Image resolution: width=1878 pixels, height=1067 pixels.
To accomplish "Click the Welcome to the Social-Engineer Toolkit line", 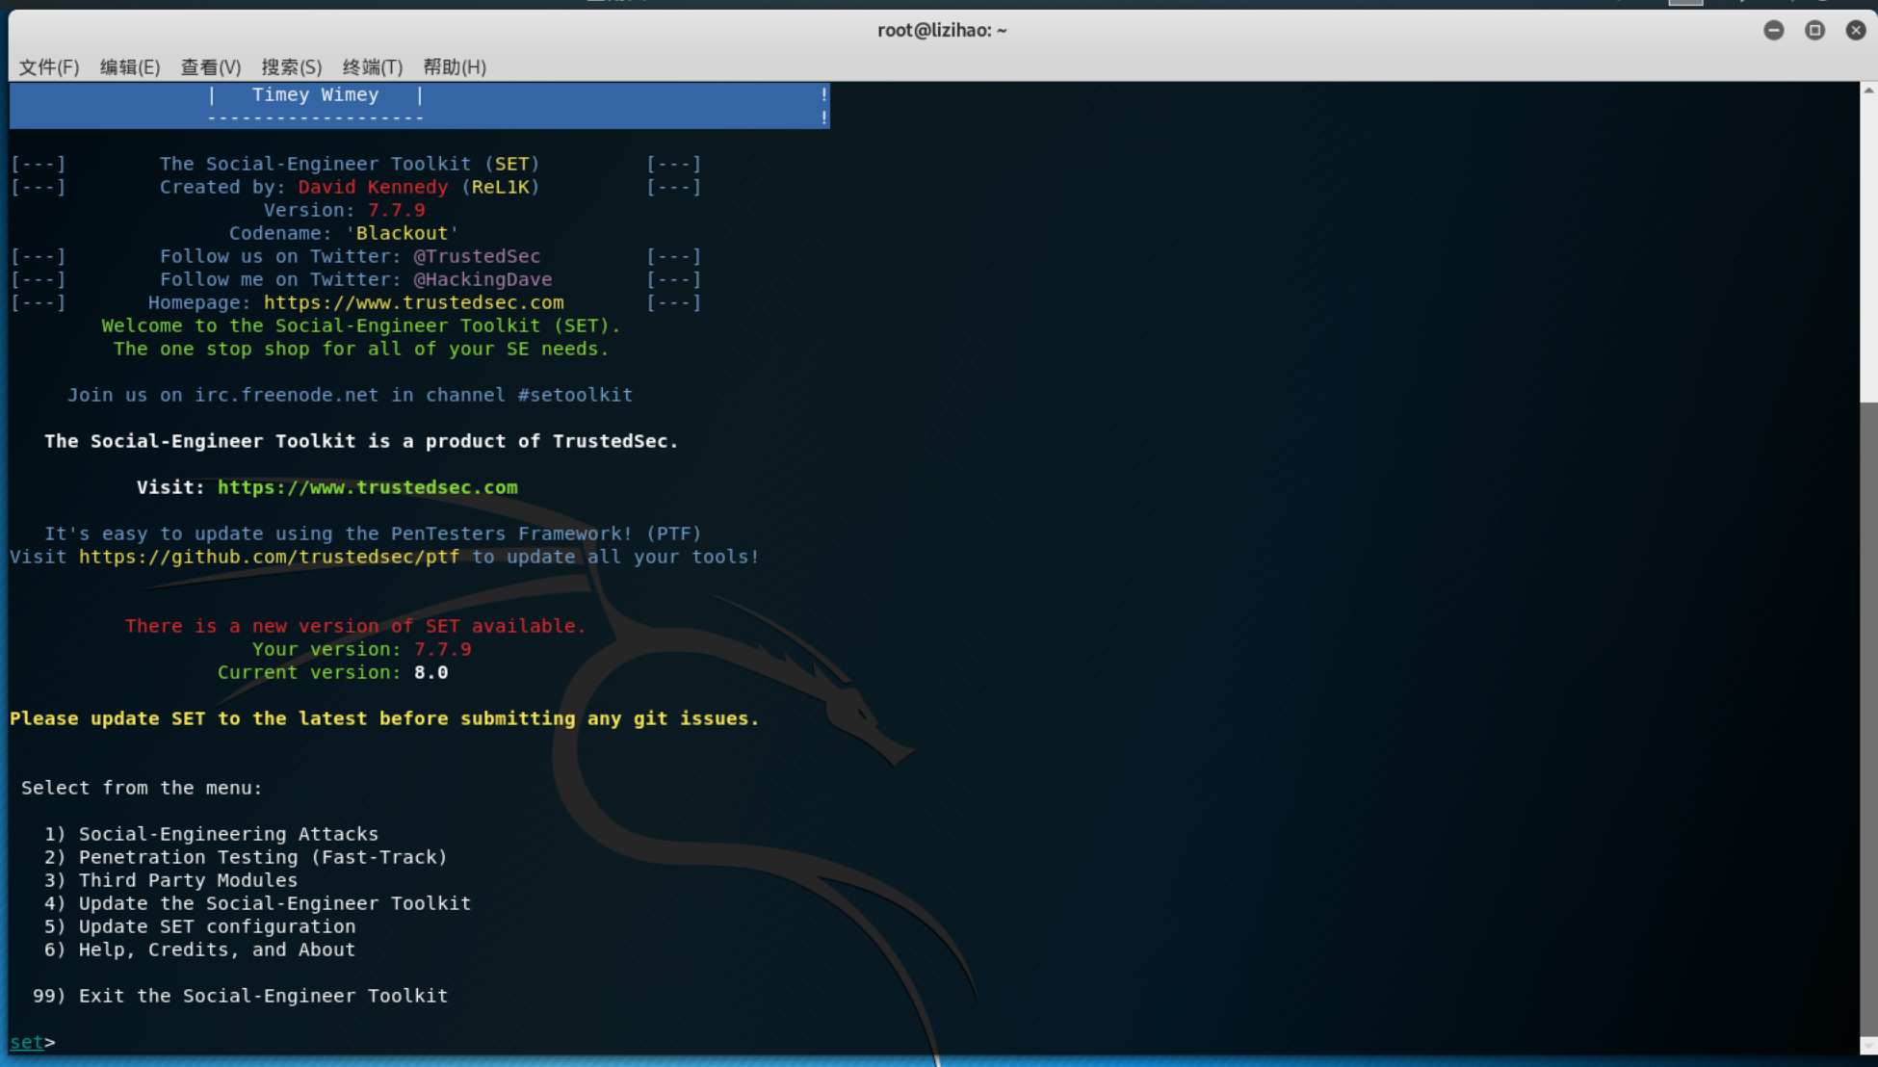I will pyautogui.click(x=362, y=325).
